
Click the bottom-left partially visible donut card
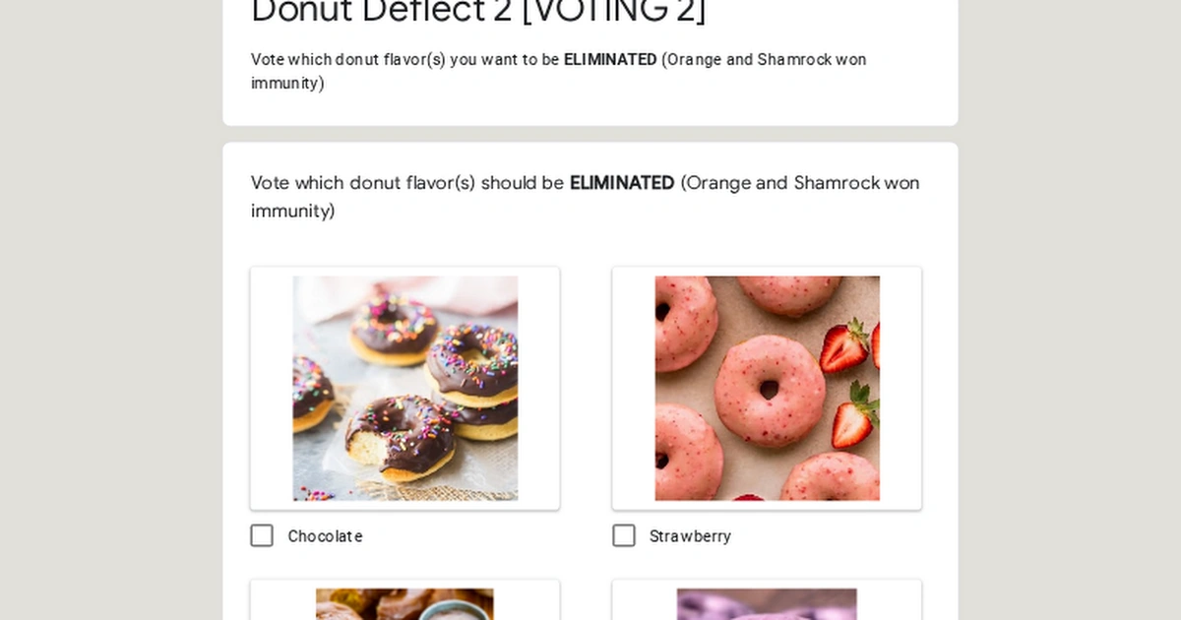404,600
